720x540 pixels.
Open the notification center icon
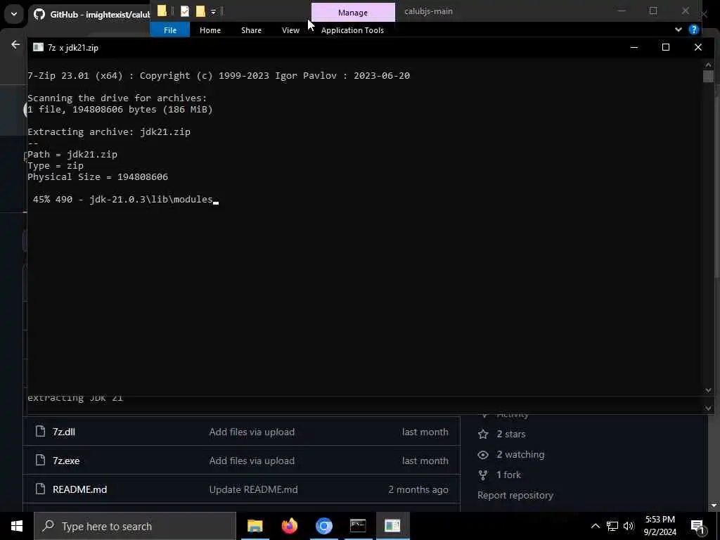coord(697,527)
